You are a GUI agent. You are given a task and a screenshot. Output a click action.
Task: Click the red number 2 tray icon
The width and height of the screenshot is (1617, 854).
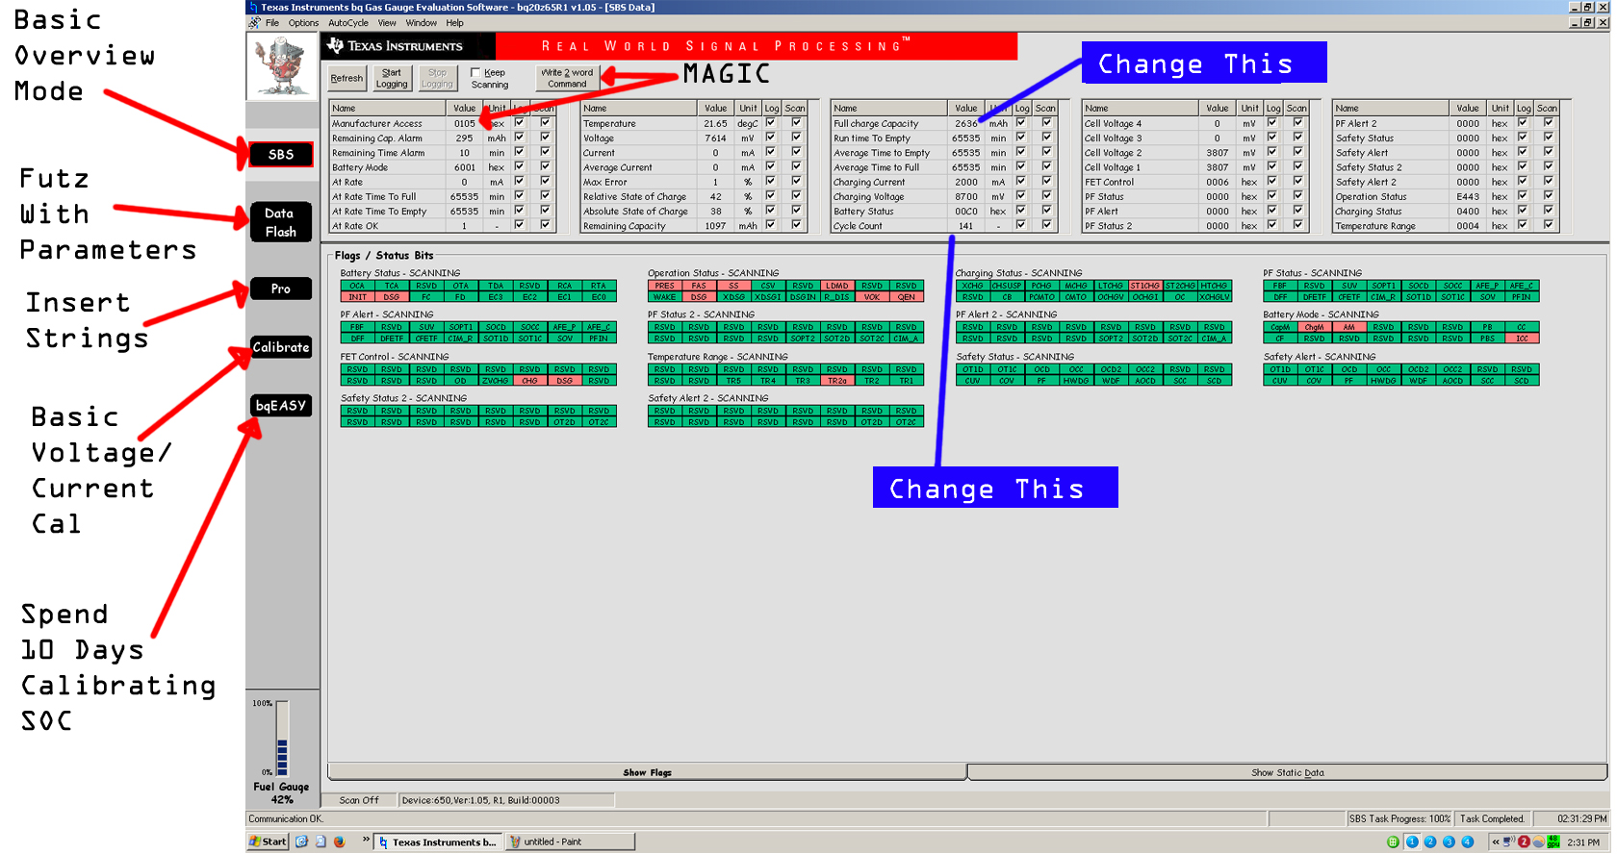[x=1524, y=841]
